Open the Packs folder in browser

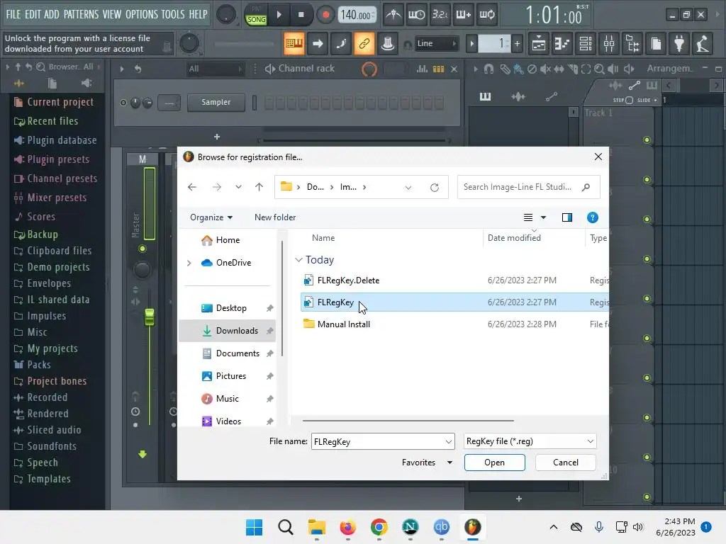click(x=32, y=365)
